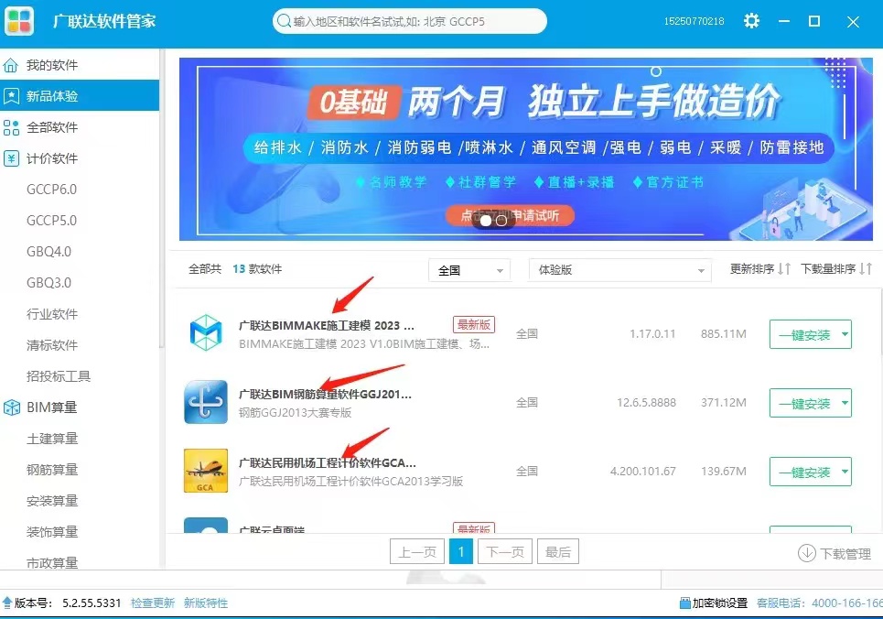Click the 计价软件 yen icon
The image size is (883, 619).
click(11, 158)
